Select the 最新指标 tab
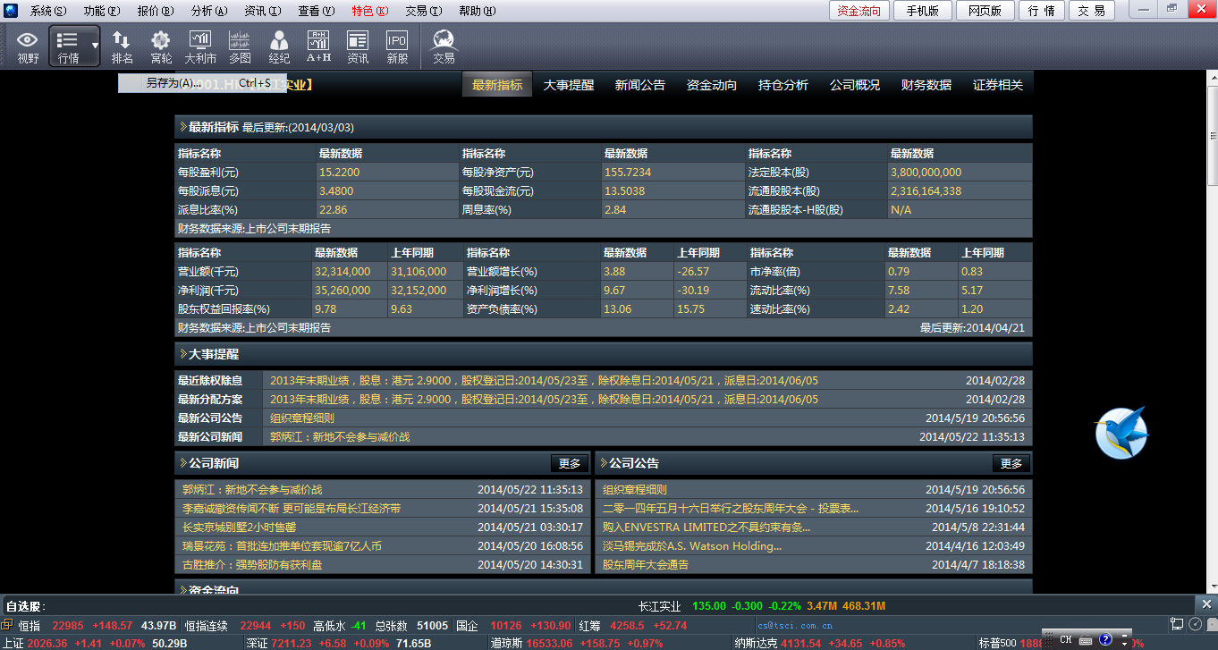Image resolution: width=1218 pixels, height=650 pixels. 497,85
